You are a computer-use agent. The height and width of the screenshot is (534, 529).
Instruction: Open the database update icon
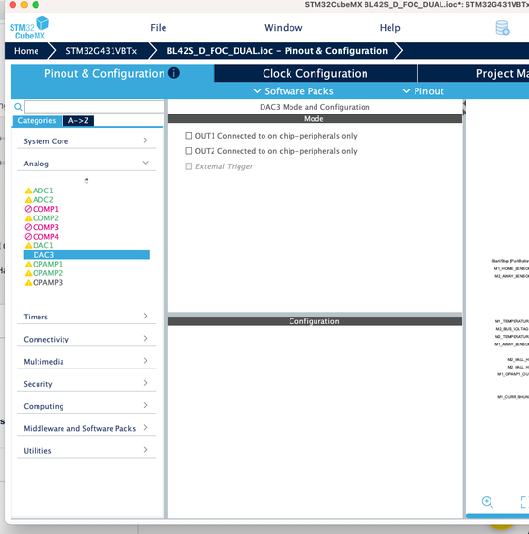coord(502,28)
